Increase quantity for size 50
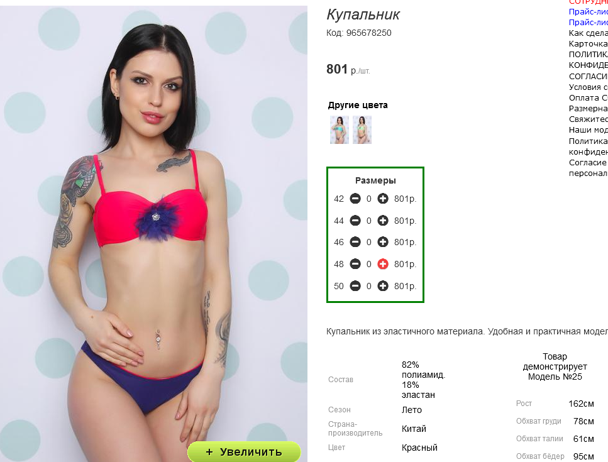The height and width of the screenshot is (462, 608). (383, 286)
